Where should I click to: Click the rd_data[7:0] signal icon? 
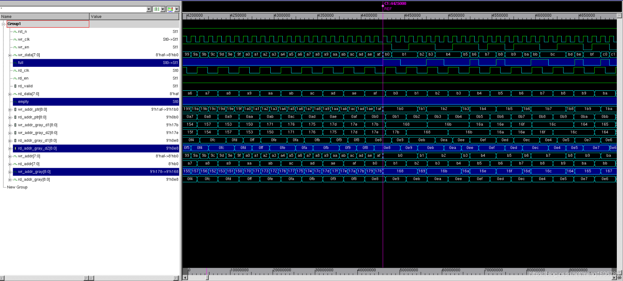tap(15, 94)
